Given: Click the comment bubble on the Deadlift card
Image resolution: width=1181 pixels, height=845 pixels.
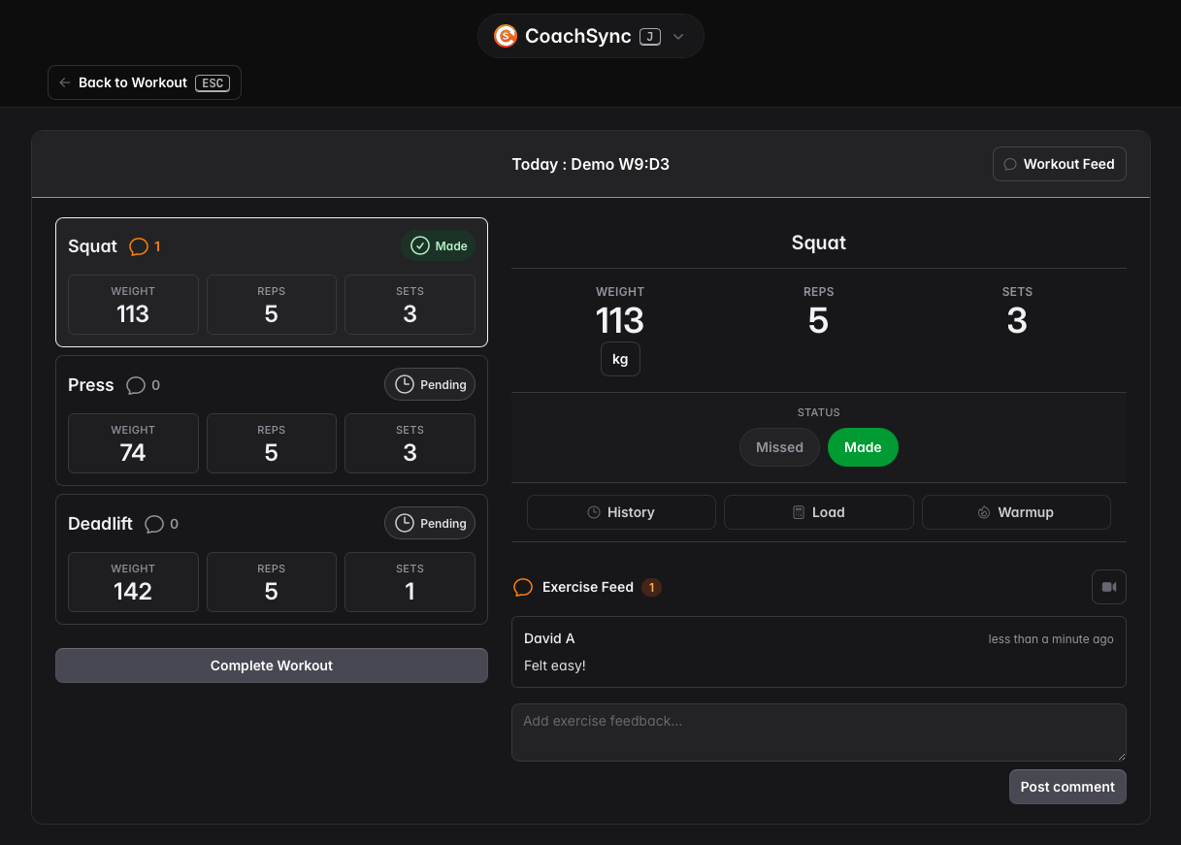Looking at the screenshot, I should click(154, 523).
